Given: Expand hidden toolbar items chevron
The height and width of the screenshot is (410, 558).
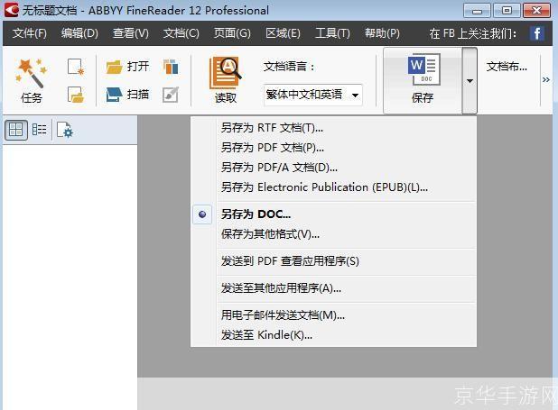Looking at the screenshot, I should [546, 79].
